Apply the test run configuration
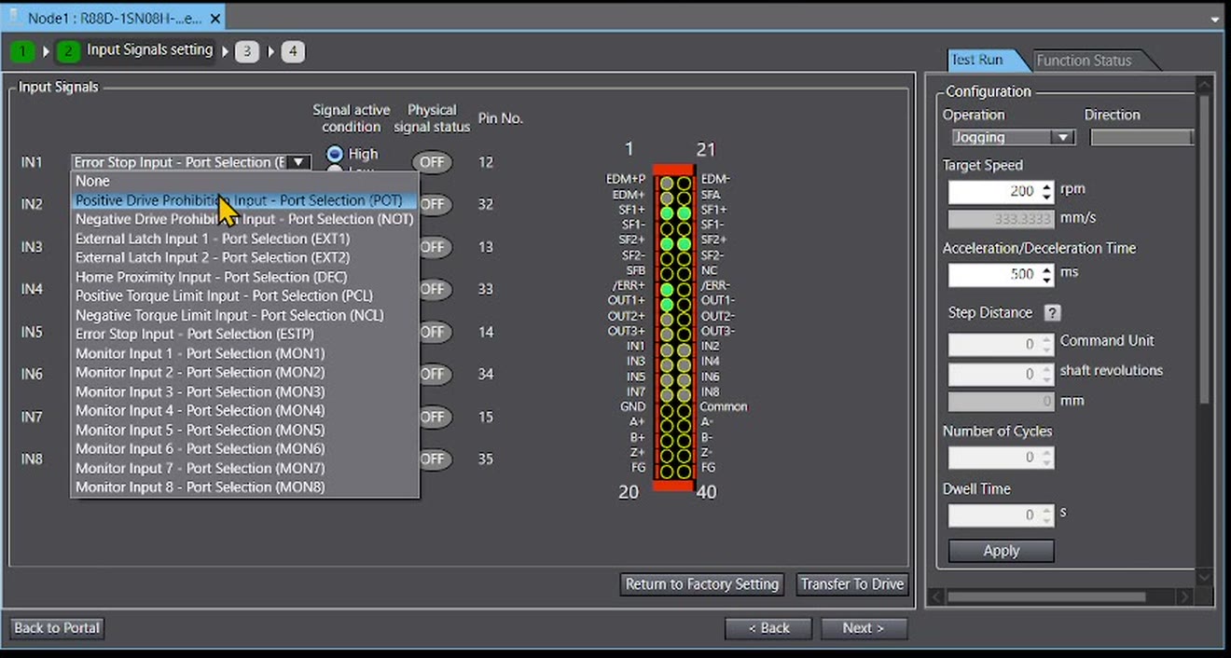1231x658 pixels. [x=1002, y=551]
